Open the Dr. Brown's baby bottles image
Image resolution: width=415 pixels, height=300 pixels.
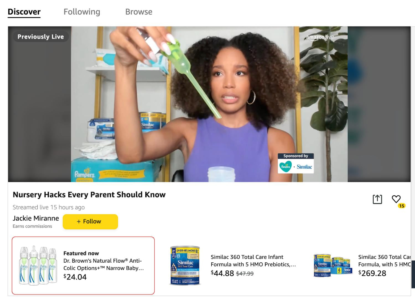click(x=38, y=265)
